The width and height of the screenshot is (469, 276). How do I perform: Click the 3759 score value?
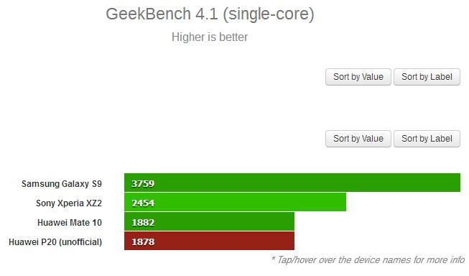[x=143, y=183]
